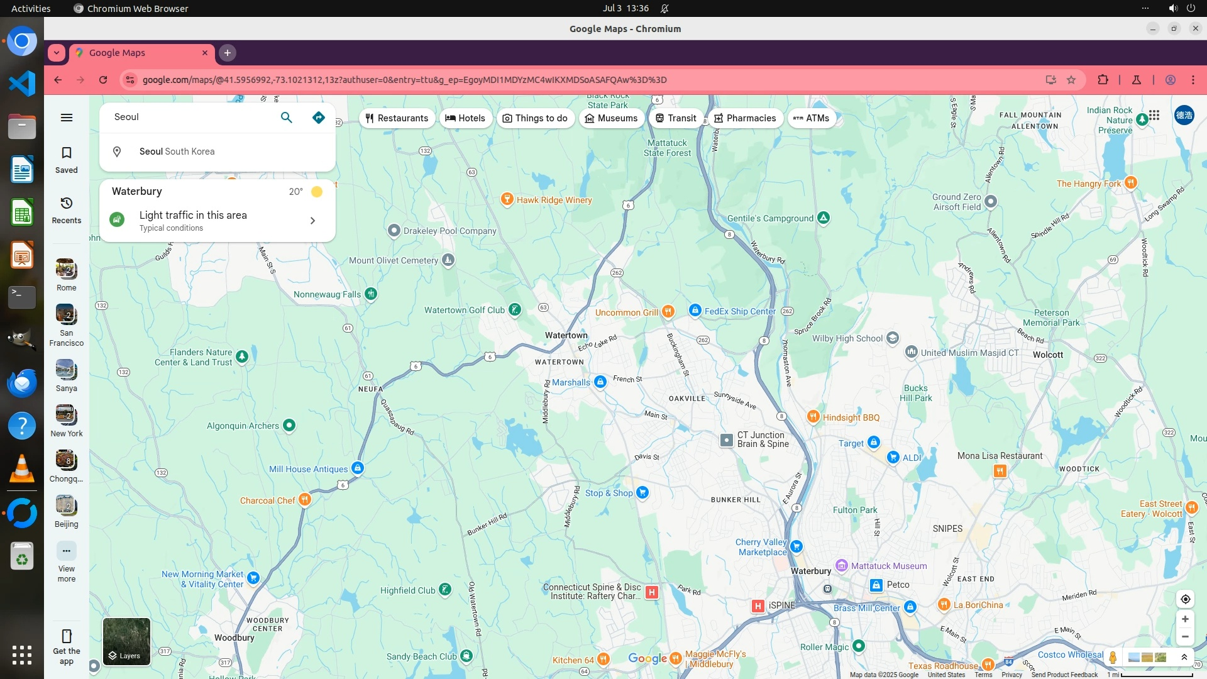Image resolution: width=1207 pixels, height=679 pixels.
Task: Open Google apps grid icon
Action: [1154, 115]
